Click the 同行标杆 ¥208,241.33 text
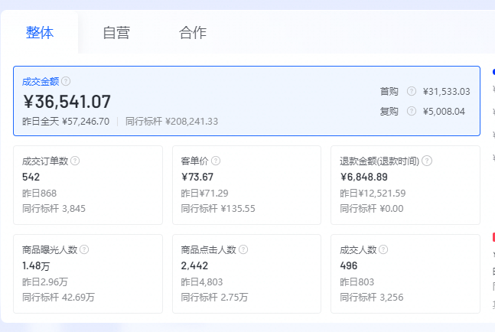 (x=171, y=122)
